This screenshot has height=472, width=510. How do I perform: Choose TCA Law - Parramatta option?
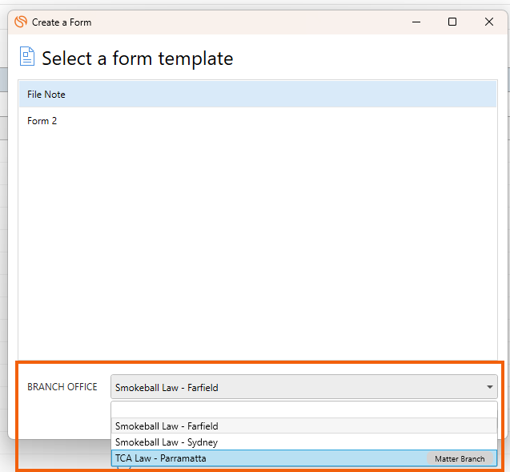click(304, 458)
